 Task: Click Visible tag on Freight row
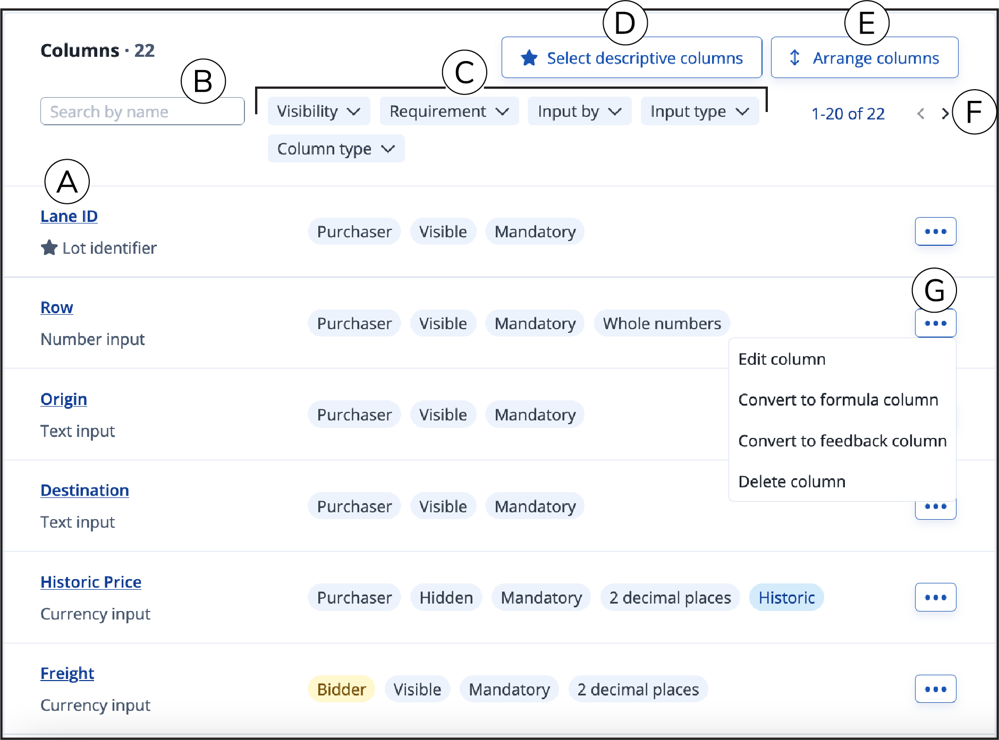(417, 689)
